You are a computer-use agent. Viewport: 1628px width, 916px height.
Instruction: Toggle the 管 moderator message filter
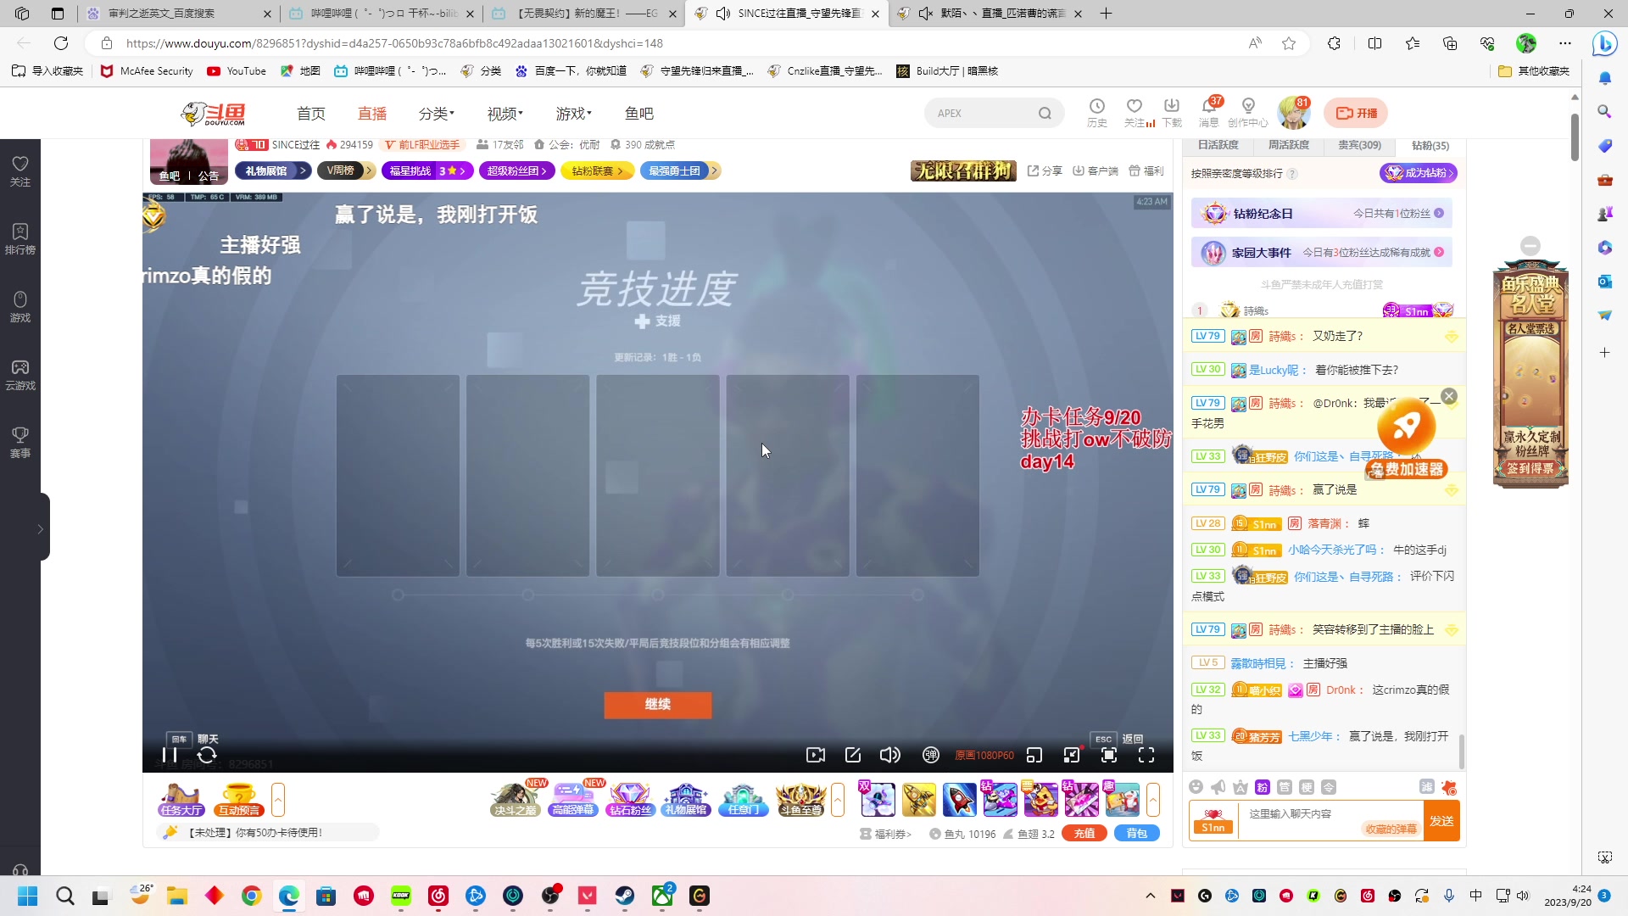(x=1286, y=787)
